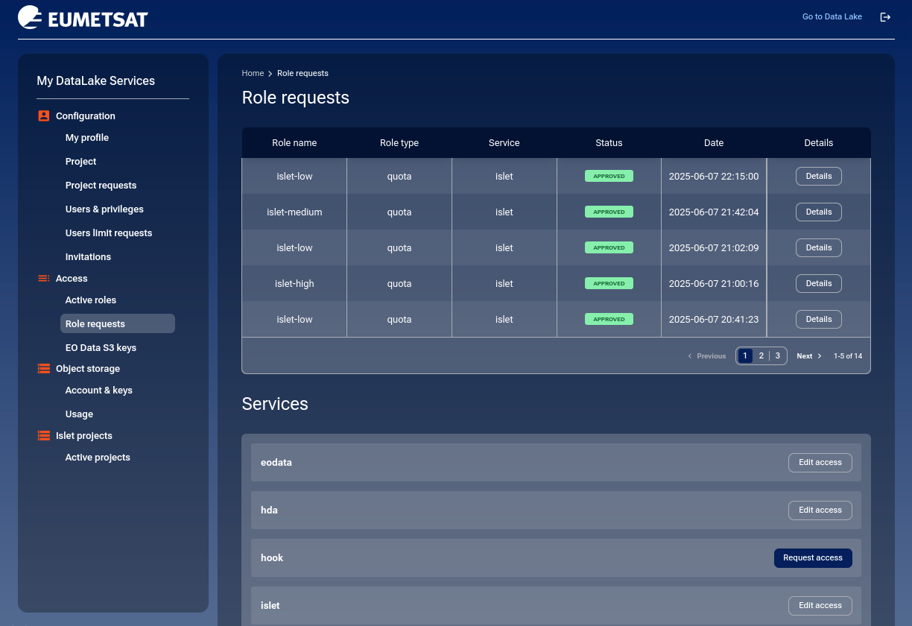Open EO Data S3 keys page
The image size is (912, 626).
click(x=101, y=348)
